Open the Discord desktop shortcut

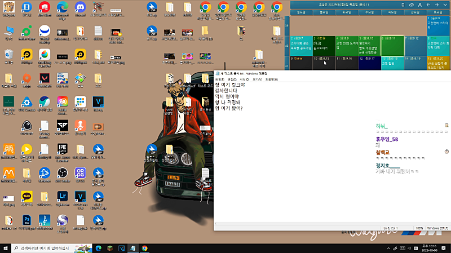point(79,7)
